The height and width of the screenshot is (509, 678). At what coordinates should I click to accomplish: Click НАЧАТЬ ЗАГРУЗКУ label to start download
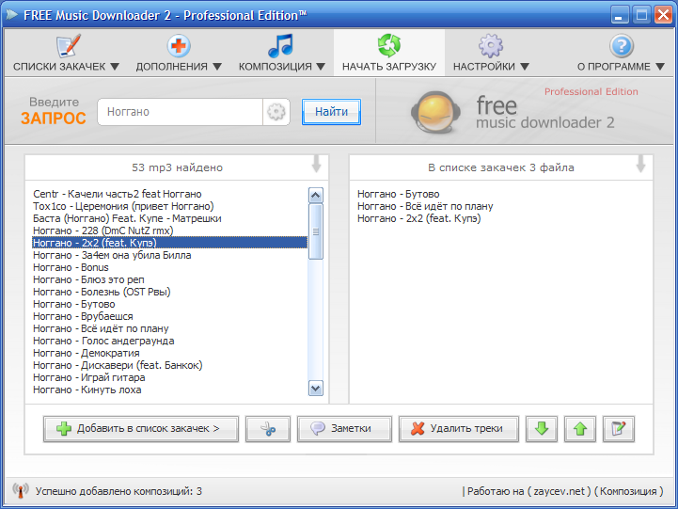[389, 67]
